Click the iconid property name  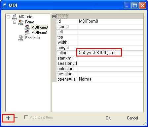click(x=63, y=27)
